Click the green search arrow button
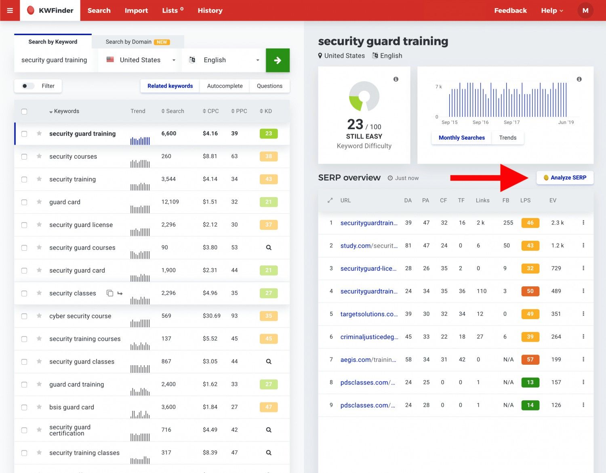 pos(278,60)
